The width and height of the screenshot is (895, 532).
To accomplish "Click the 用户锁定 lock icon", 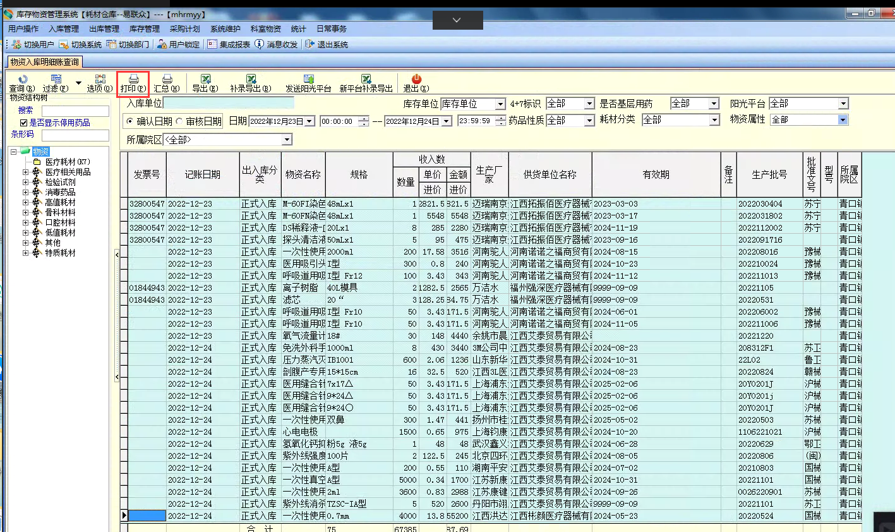I will pyautogui.click(x=162, y=44).
